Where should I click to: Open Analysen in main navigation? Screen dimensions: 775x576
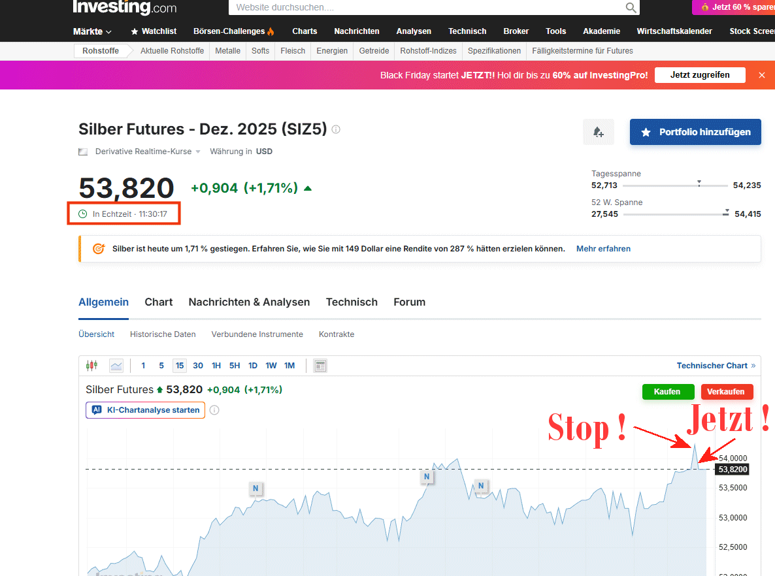[x=414, y=31]
